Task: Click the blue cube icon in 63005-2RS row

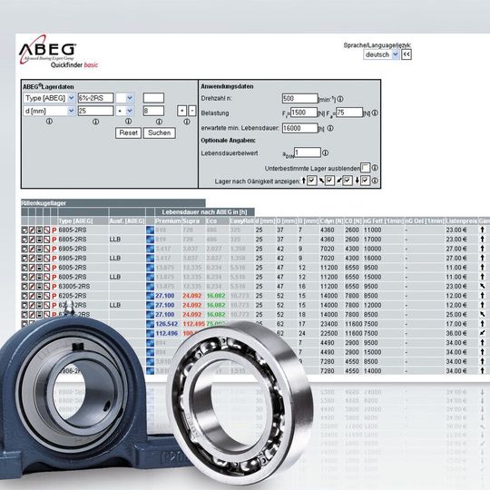Action: (151, 287)
